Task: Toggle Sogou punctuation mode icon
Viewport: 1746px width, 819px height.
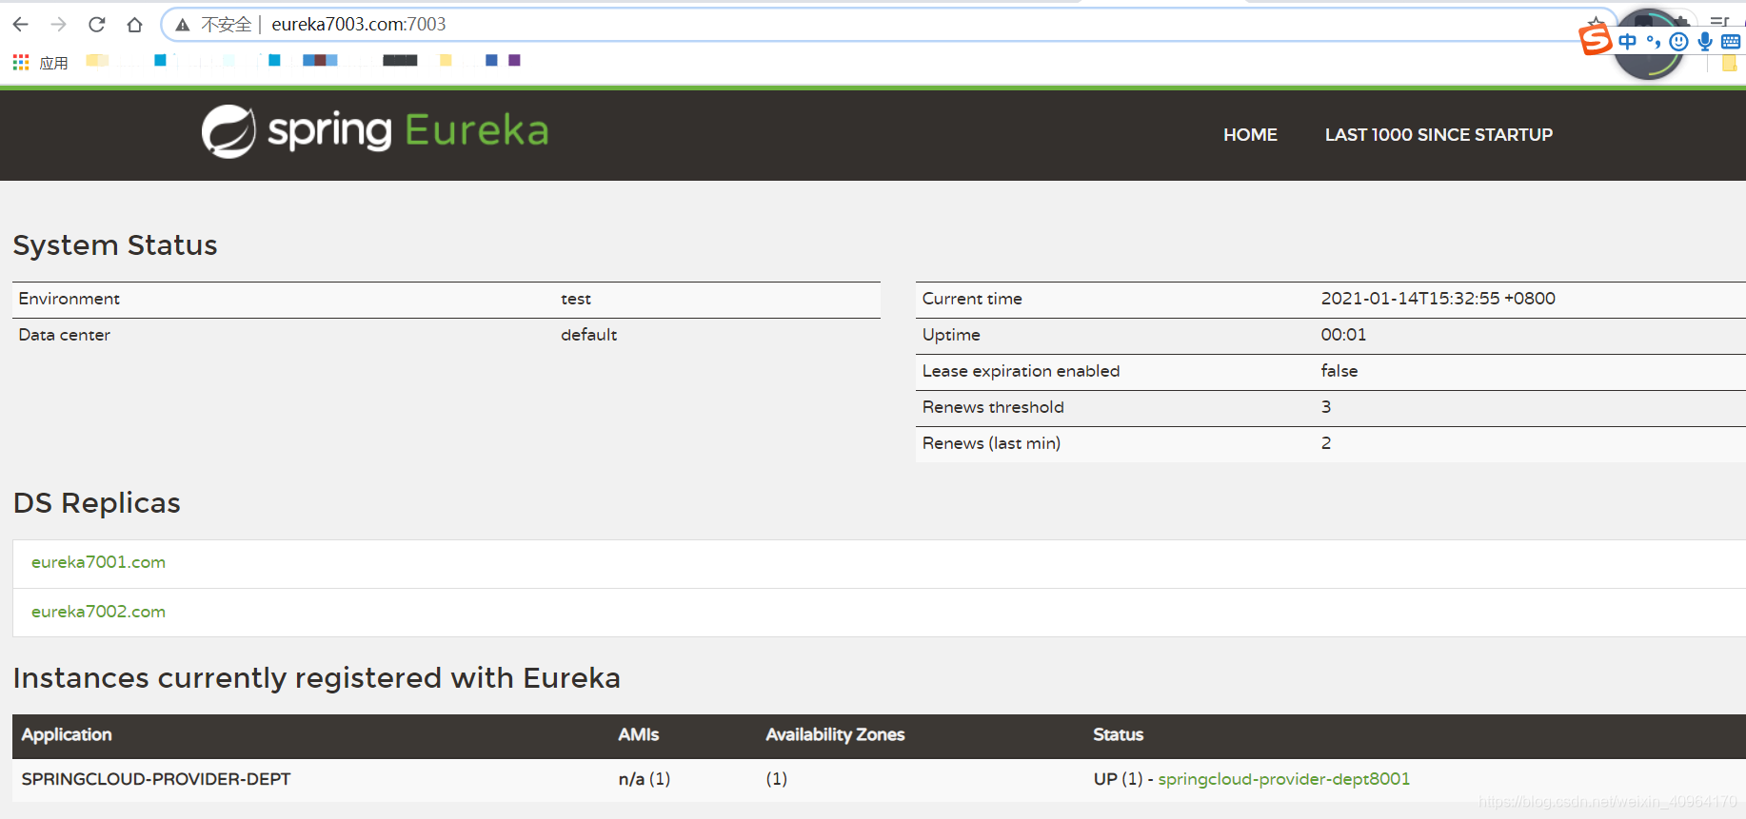Action: 1654,41
